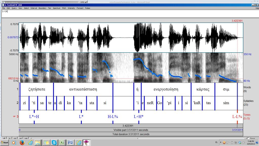Click the 'bak' zoom button
Viewport: 259px width, 146px height.
click(x=26, y=138)
